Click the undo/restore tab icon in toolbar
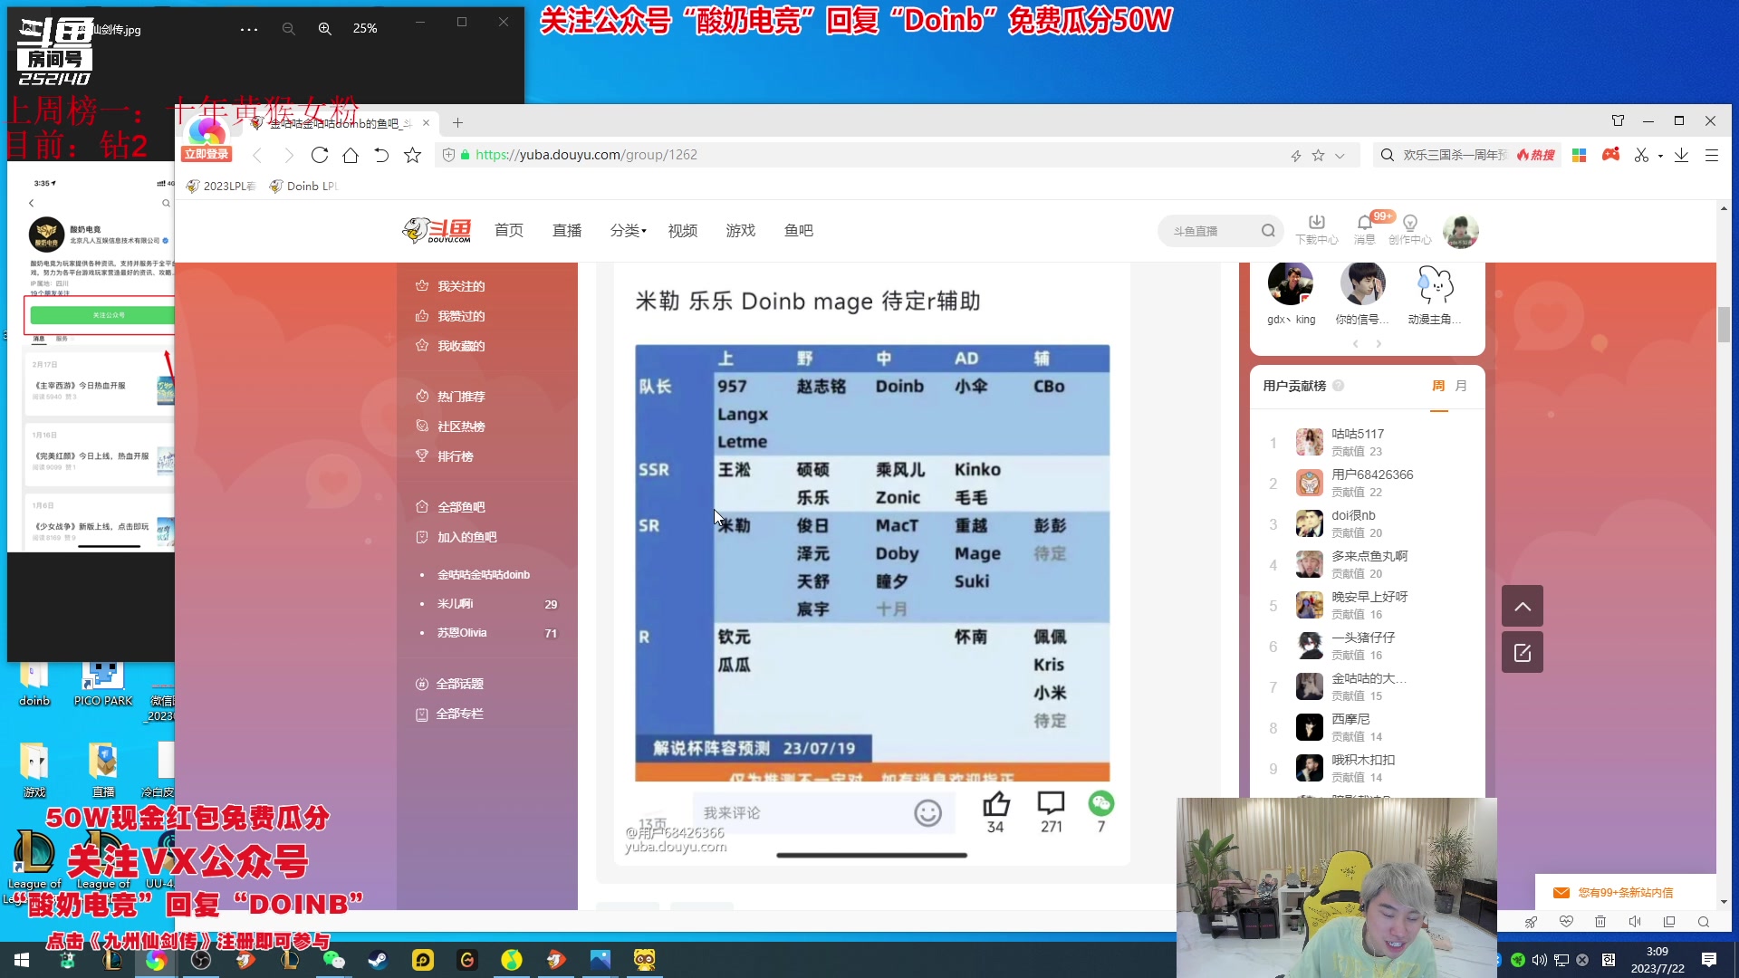 point(381,155)
